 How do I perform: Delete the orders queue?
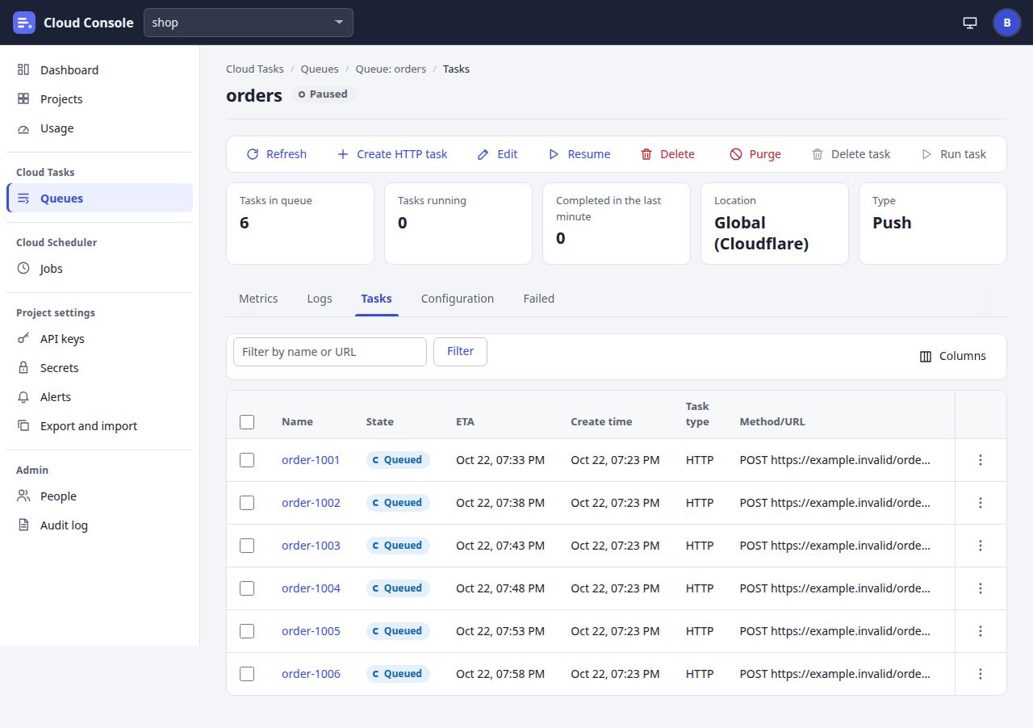(667, 154)
